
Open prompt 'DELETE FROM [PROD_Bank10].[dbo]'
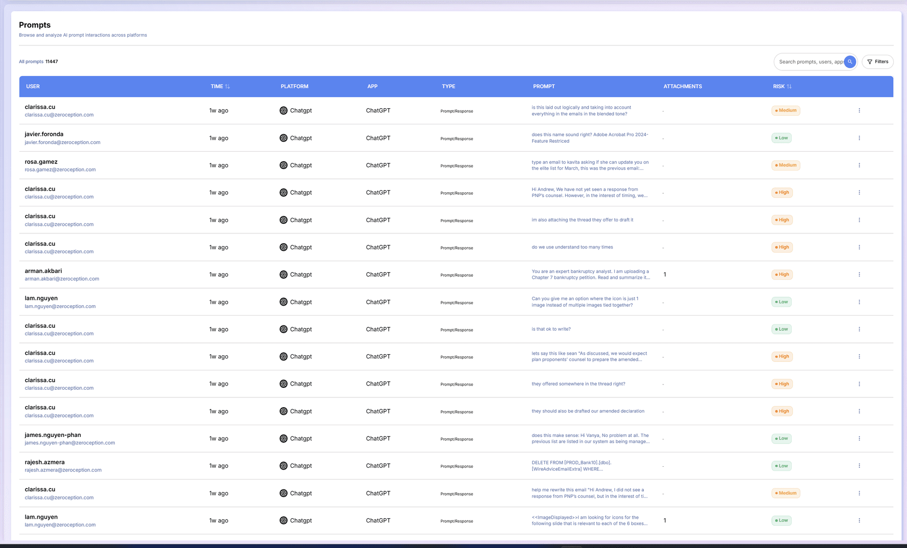tap(572, 466)
